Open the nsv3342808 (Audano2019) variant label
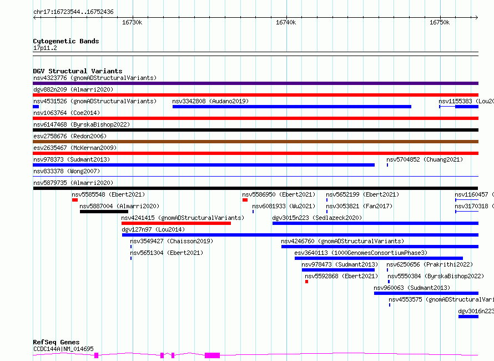 pos(210,101)
